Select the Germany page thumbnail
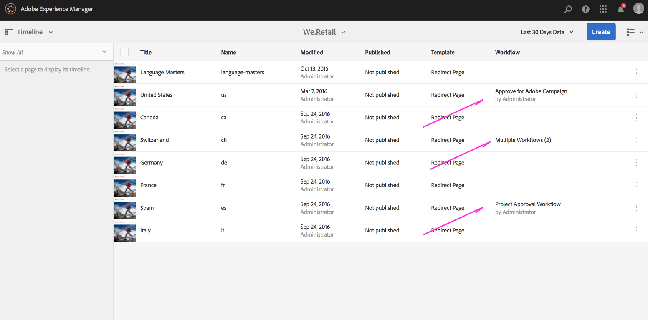Screen dimensions: 648x320 point(124,163)
